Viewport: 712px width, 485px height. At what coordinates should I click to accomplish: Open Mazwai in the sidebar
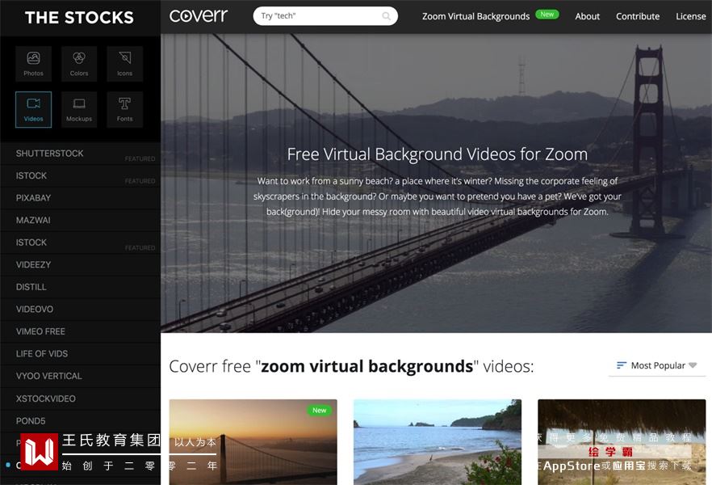point(81,221)
